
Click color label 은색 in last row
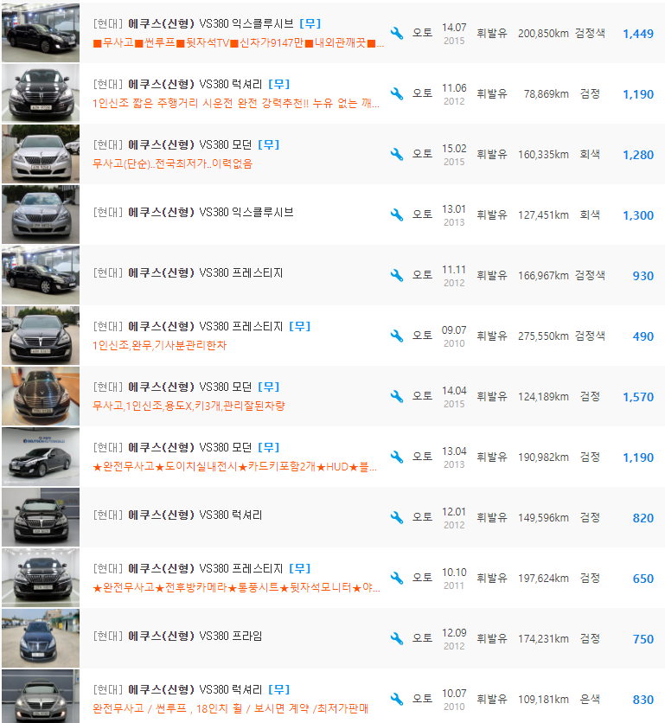[590, 699]
